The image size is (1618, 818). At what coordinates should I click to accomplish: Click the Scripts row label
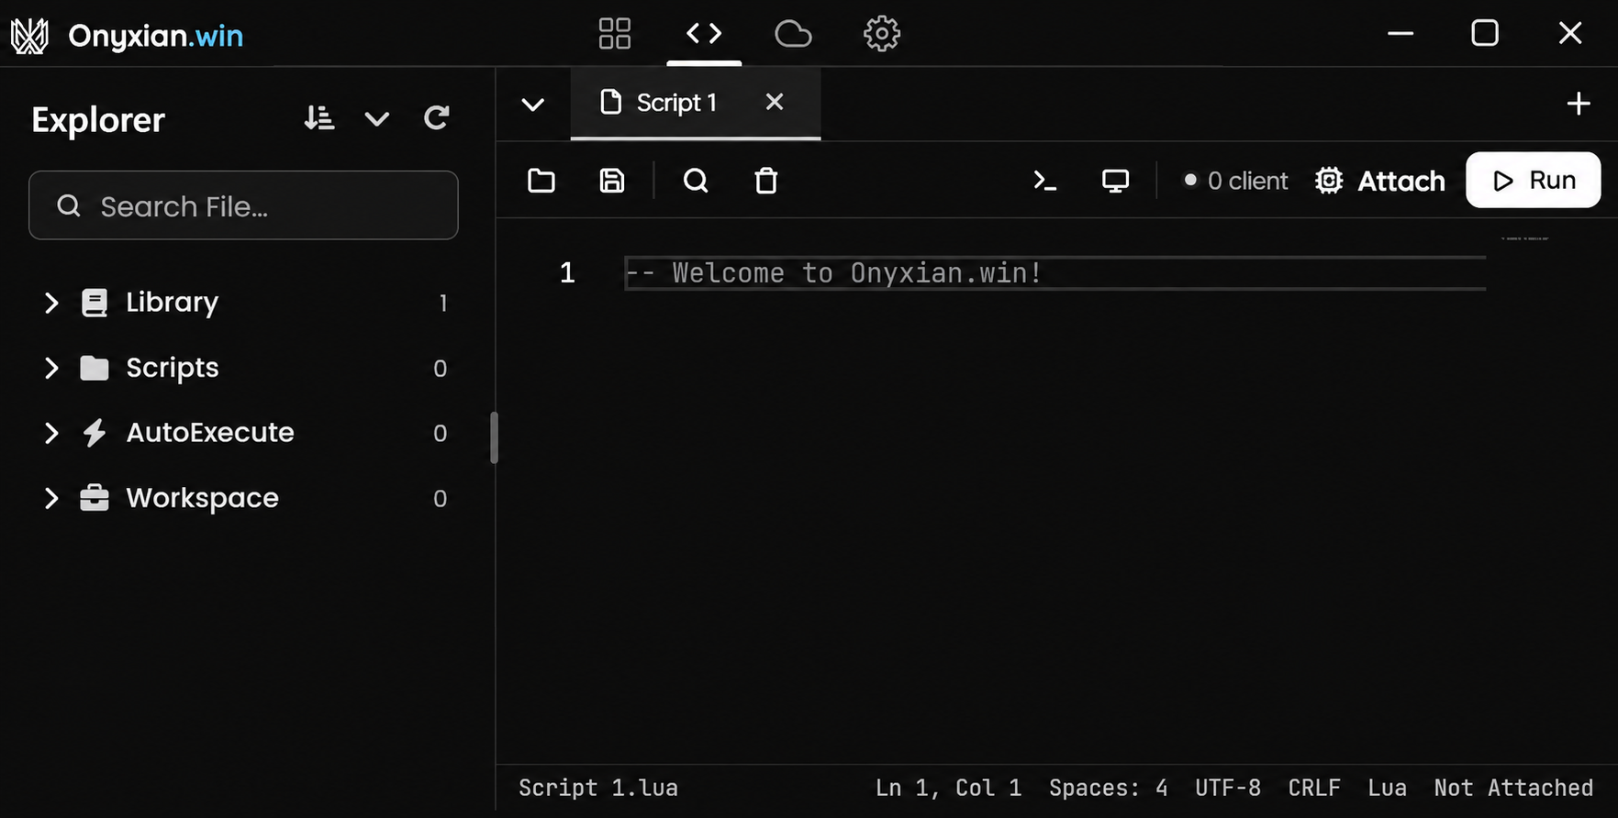coord(173,368)
